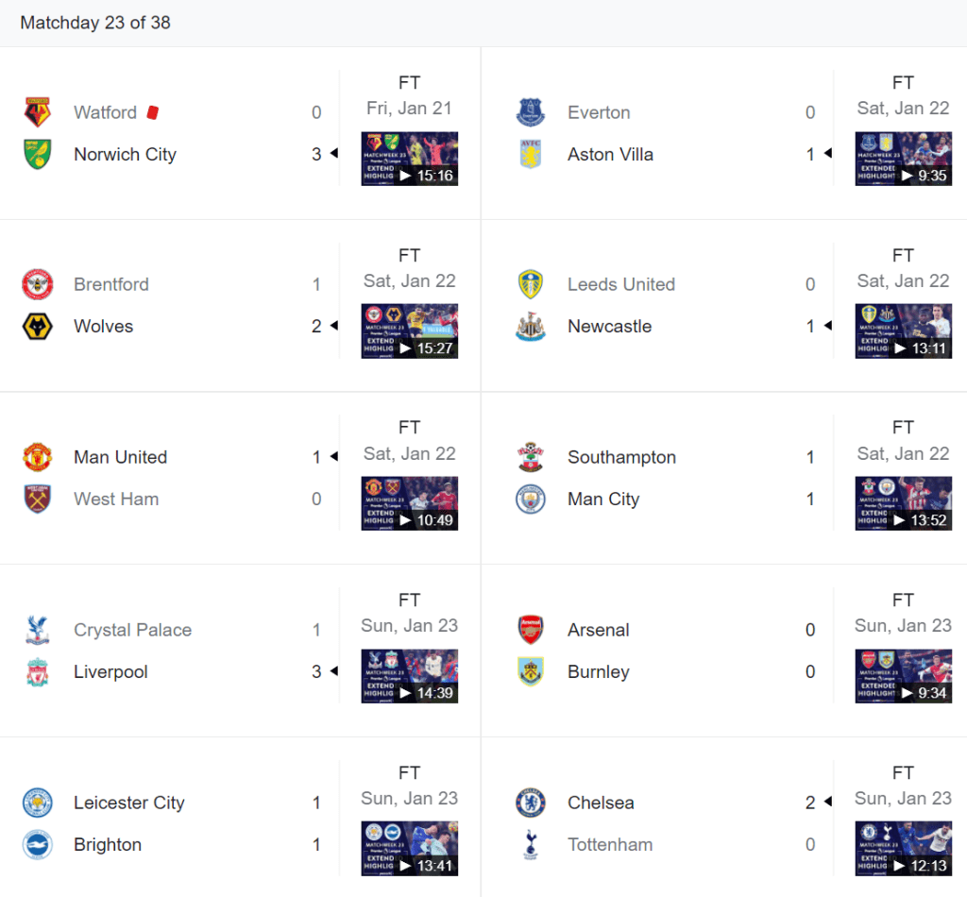The width and height of the screenshot is (967, 897).
Task: Click the Matchday 23 of 38 header
Action: tap(95, 23)
